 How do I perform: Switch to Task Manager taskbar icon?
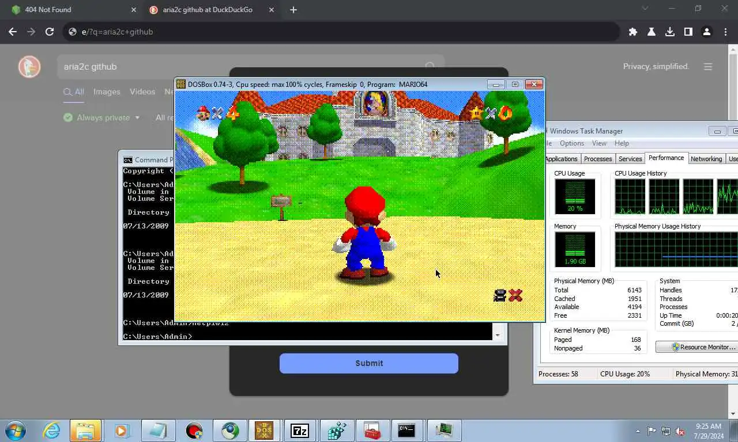pos(443,430)
